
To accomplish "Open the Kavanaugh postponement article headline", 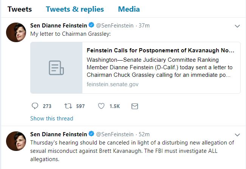I will [161, 50].
